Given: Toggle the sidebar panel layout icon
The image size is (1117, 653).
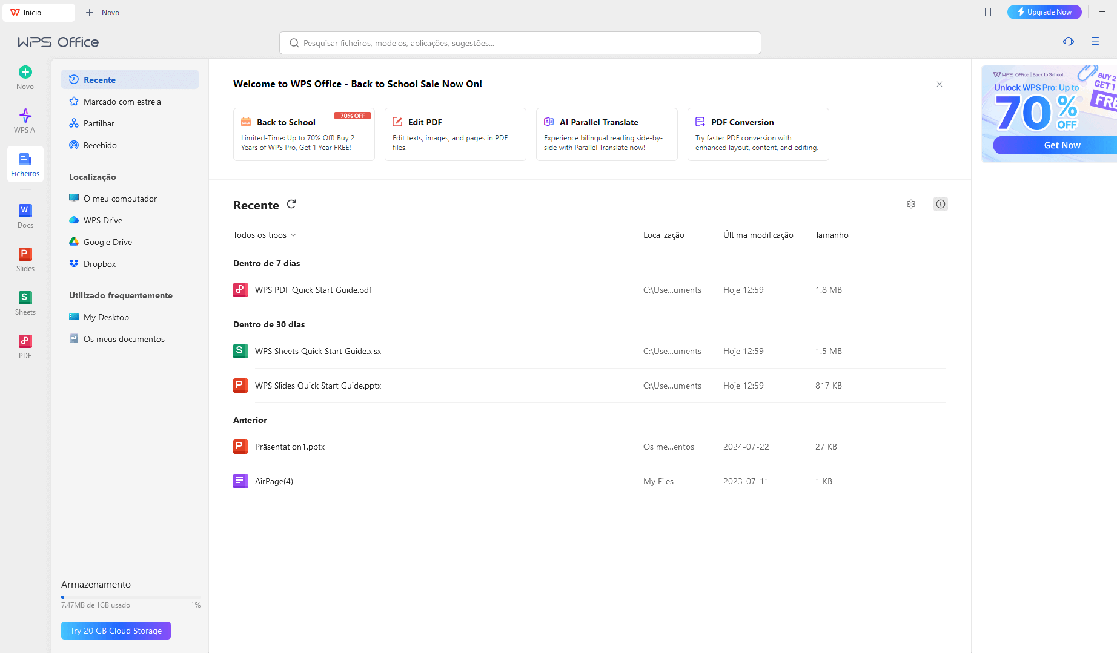Looking at the screenshot, I should click(989, 12).
